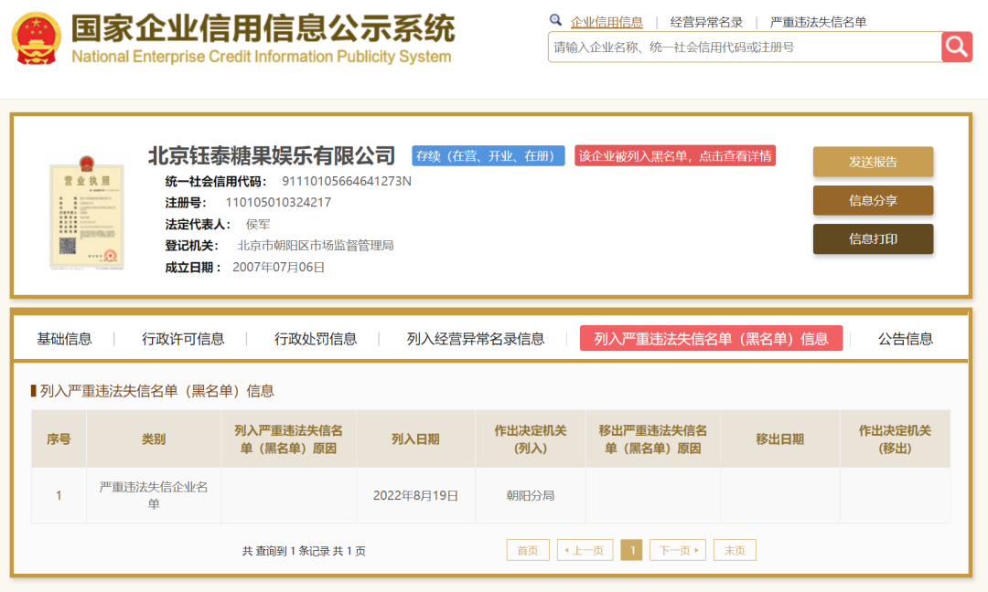Click the 信息打印 button
988x592 pixels.
873,238
